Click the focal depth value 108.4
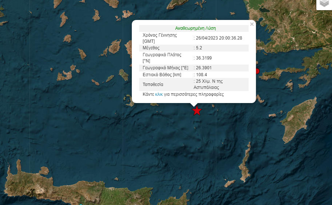Screen dimensions: 332x205 click(x=201, y=75)
